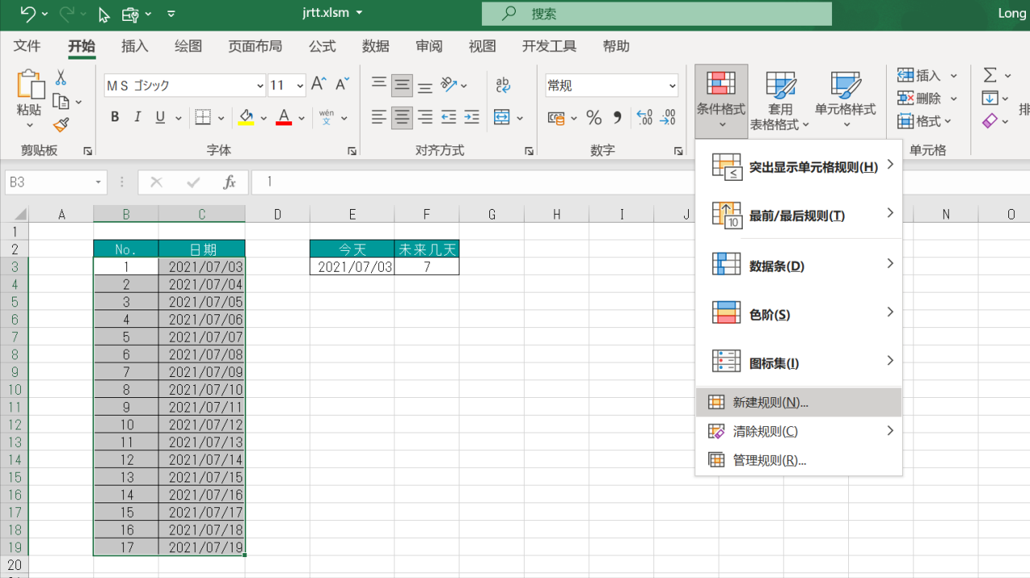The width and height of the screenshot is (1030, 578).
Task: Click the Redo icon in title bar
Action: coord(67,14)
